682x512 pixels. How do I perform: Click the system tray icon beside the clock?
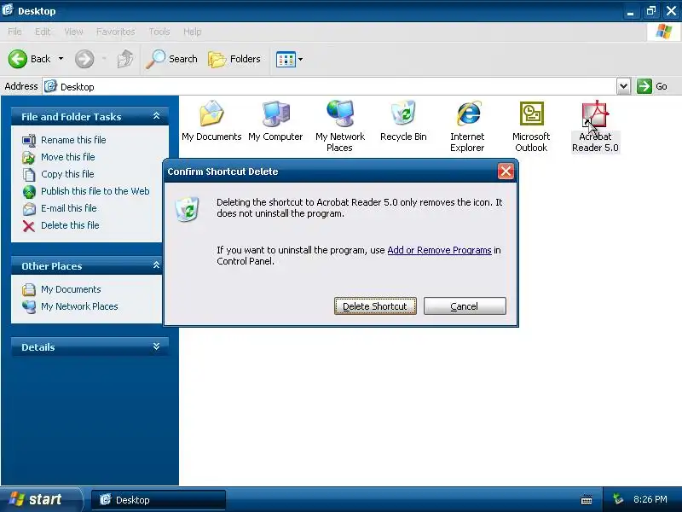point(617,499)
